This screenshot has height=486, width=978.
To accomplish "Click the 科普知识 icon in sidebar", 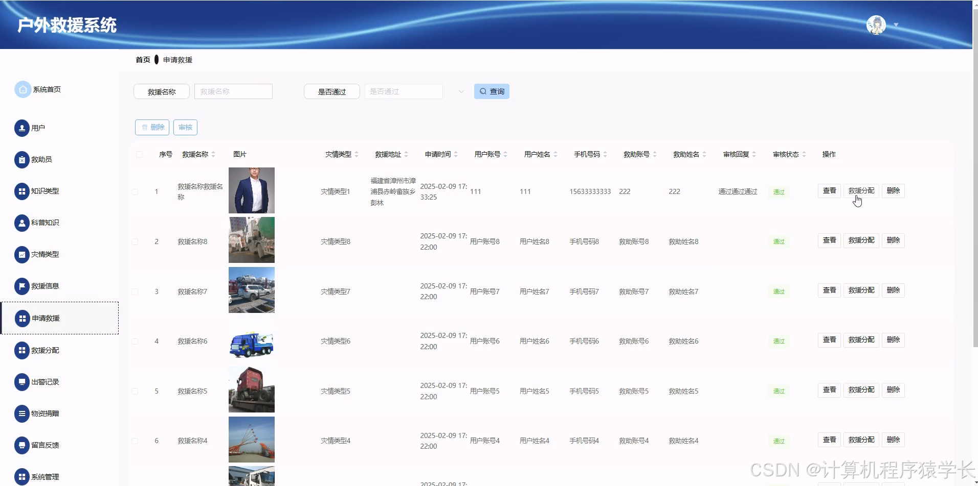I will tap(22, 223).
